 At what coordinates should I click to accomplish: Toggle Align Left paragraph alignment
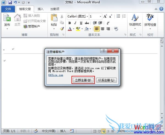97,29
